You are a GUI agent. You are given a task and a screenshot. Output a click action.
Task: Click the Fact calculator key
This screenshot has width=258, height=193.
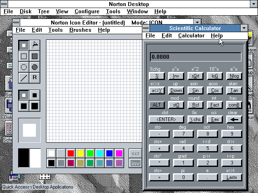click(x=215, y=105)
